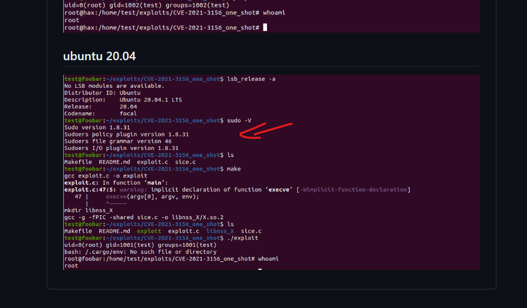The width and height of the screenshot is (527, 308).
Task: Open the upper root@hax terminal screenshot image
Action: click(x=272, y=16)
